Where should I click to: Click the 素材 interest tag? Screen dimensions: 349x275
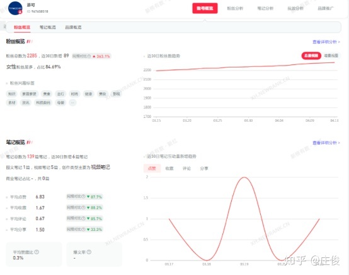point(12,103)
